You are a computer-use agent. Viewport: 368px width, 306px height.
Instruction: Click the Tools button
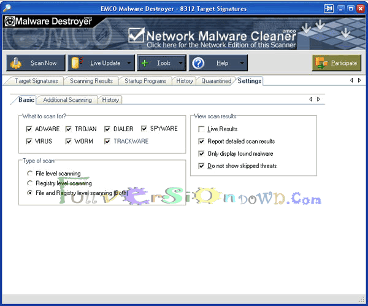click(x=161, y=63)
